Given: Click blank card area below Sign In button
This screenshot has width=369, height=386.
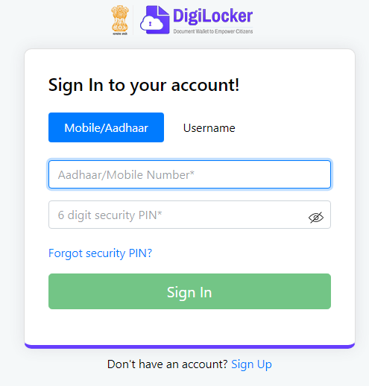Looking at the screenshot, I should point(189,326).
